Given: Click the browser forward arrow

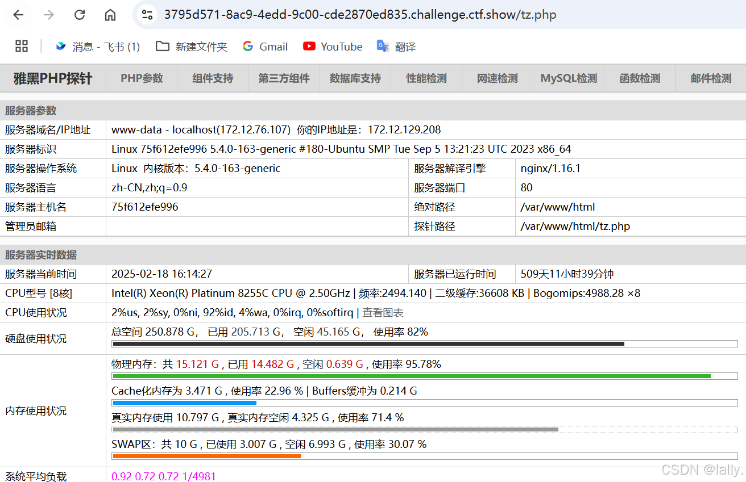Looking at the screenshot, I should tap(49, 15).
